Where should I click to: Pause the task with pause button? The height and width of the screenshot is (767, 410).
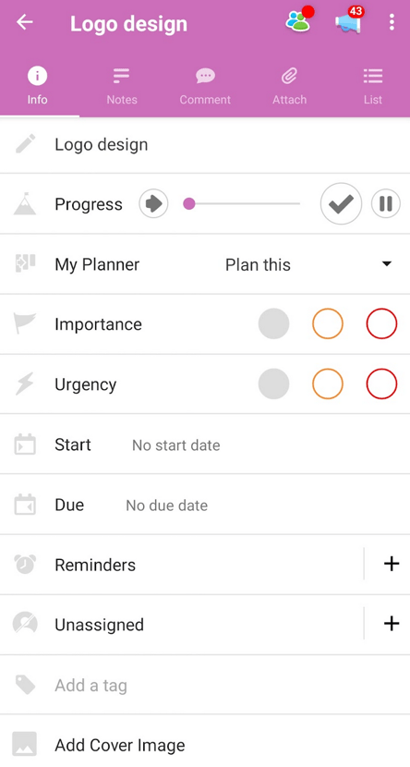click(x=386, y=204)
